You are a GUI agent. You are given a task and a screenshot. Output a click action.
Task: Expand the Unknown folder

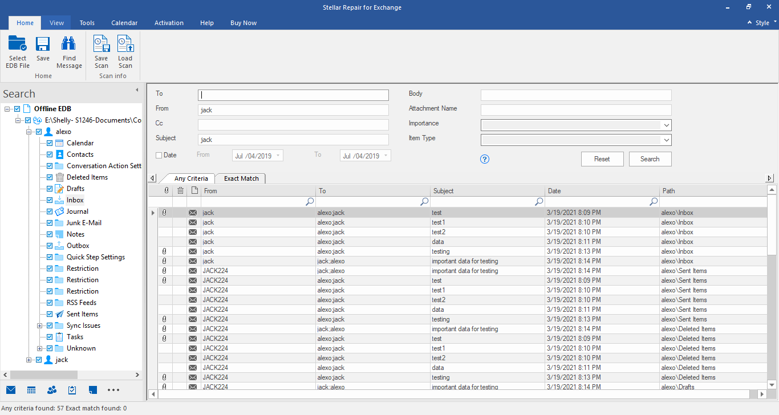pyautogui.click(x=40, y=348)
